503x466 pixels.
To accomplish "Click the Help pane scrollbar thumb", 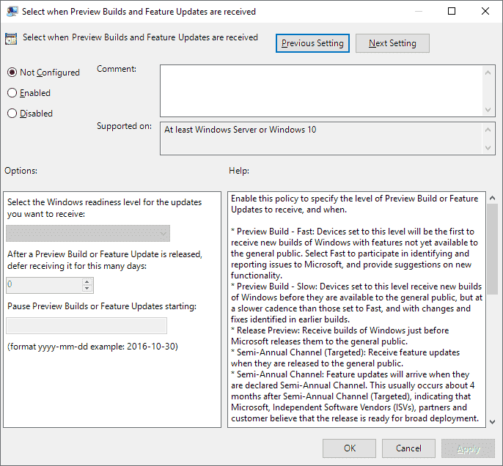I will (493, 249).
